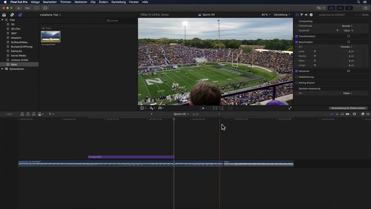371x209 pixels.
Task: Open the viewer transform tool dropdown
Action: (143, 109)
